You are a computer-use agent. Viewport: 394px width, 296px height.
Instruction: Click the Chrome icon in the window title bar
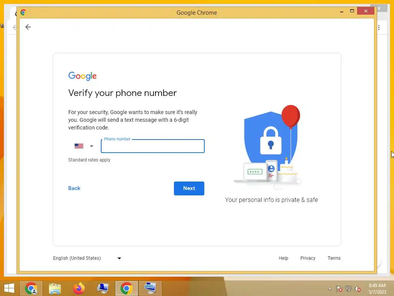point(23,12)
